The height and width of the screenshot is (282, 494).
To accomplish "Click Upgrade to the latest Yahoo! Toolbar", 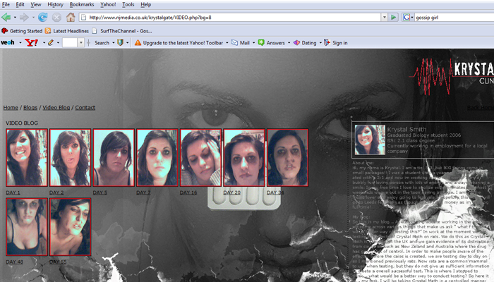I will pyautogui.click(x=183, y=42).
